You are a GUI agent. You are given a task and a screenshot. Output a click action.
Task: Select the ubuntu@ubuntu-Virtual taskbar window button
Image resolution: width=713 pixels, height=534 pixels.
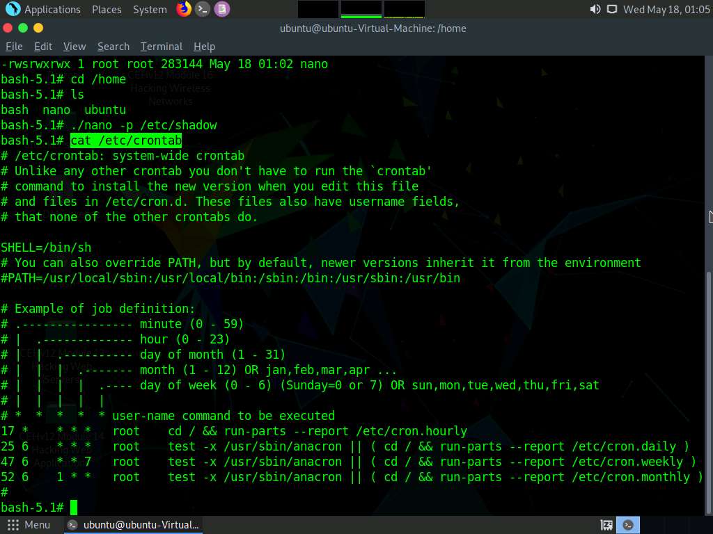134,525
